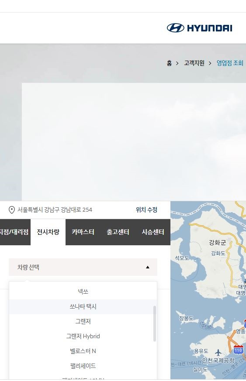Screen dimensions: 246x381
Task: Click the 석모도 label on the map
Action: pyautogui.click(x=182, y=258)
